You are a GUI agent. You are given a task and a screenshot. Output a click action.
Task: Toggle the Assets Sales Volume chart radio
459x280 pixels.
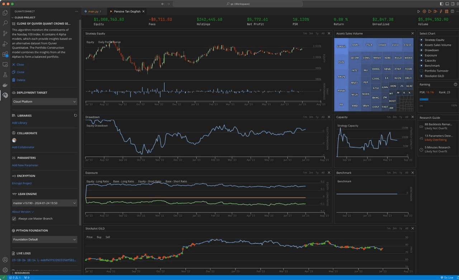421,45
